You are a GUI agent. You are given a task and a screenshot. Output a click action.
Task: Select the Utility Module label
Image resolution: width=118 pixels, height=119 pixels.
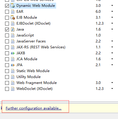(x=28, y=77)
